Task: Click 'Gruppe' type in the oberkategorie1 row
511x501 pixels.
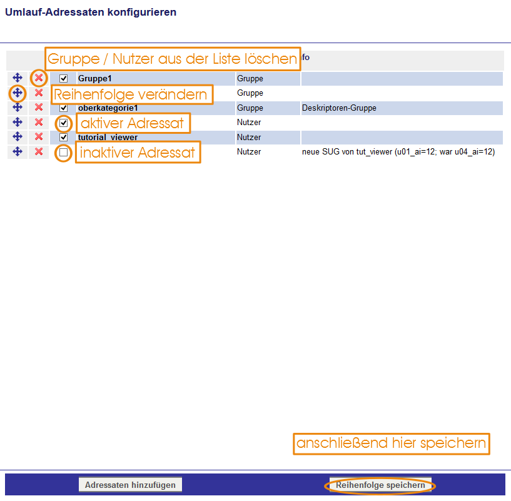Action: (x=250, y=108)
